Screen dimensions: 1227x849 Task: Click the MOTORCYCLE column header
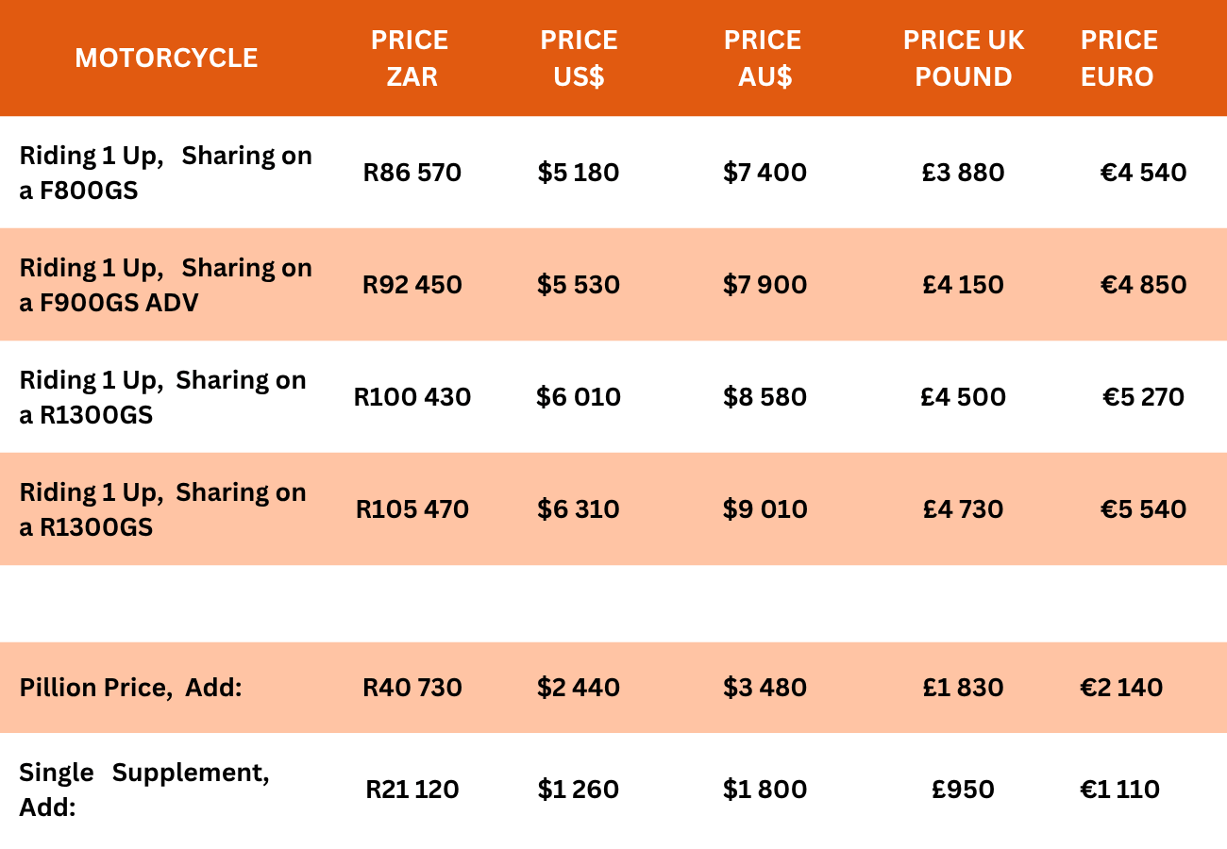tap(166, 58)
